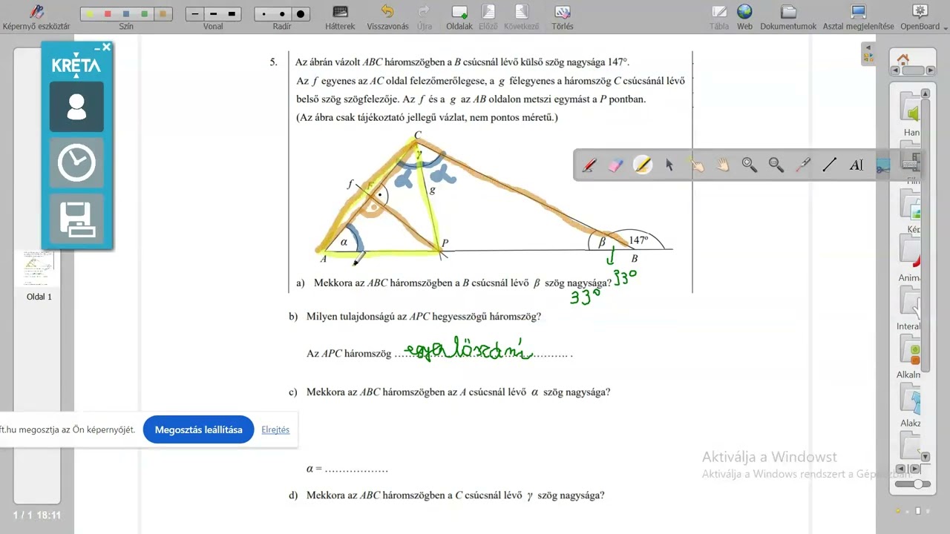Activate the zoom-out magnifier tool
Viewport: 950px width, 534px height.
click(776, 165)
